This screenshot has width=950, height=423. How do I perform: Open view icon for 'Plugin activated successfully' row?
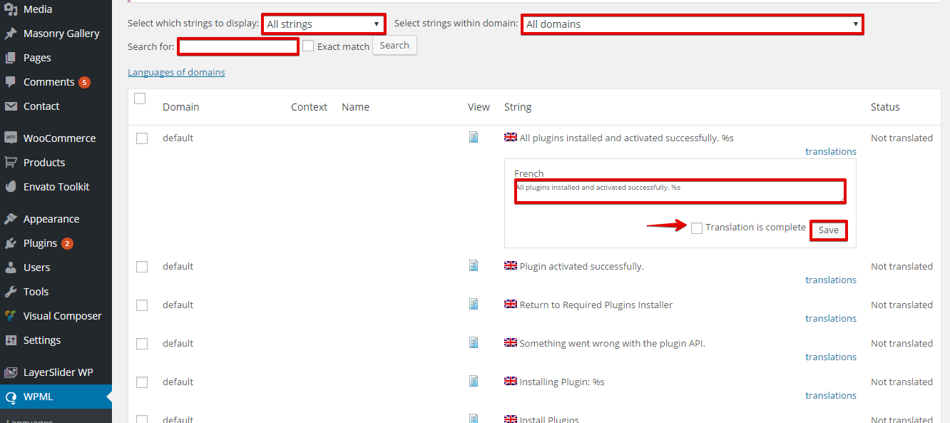pos(474,265)
